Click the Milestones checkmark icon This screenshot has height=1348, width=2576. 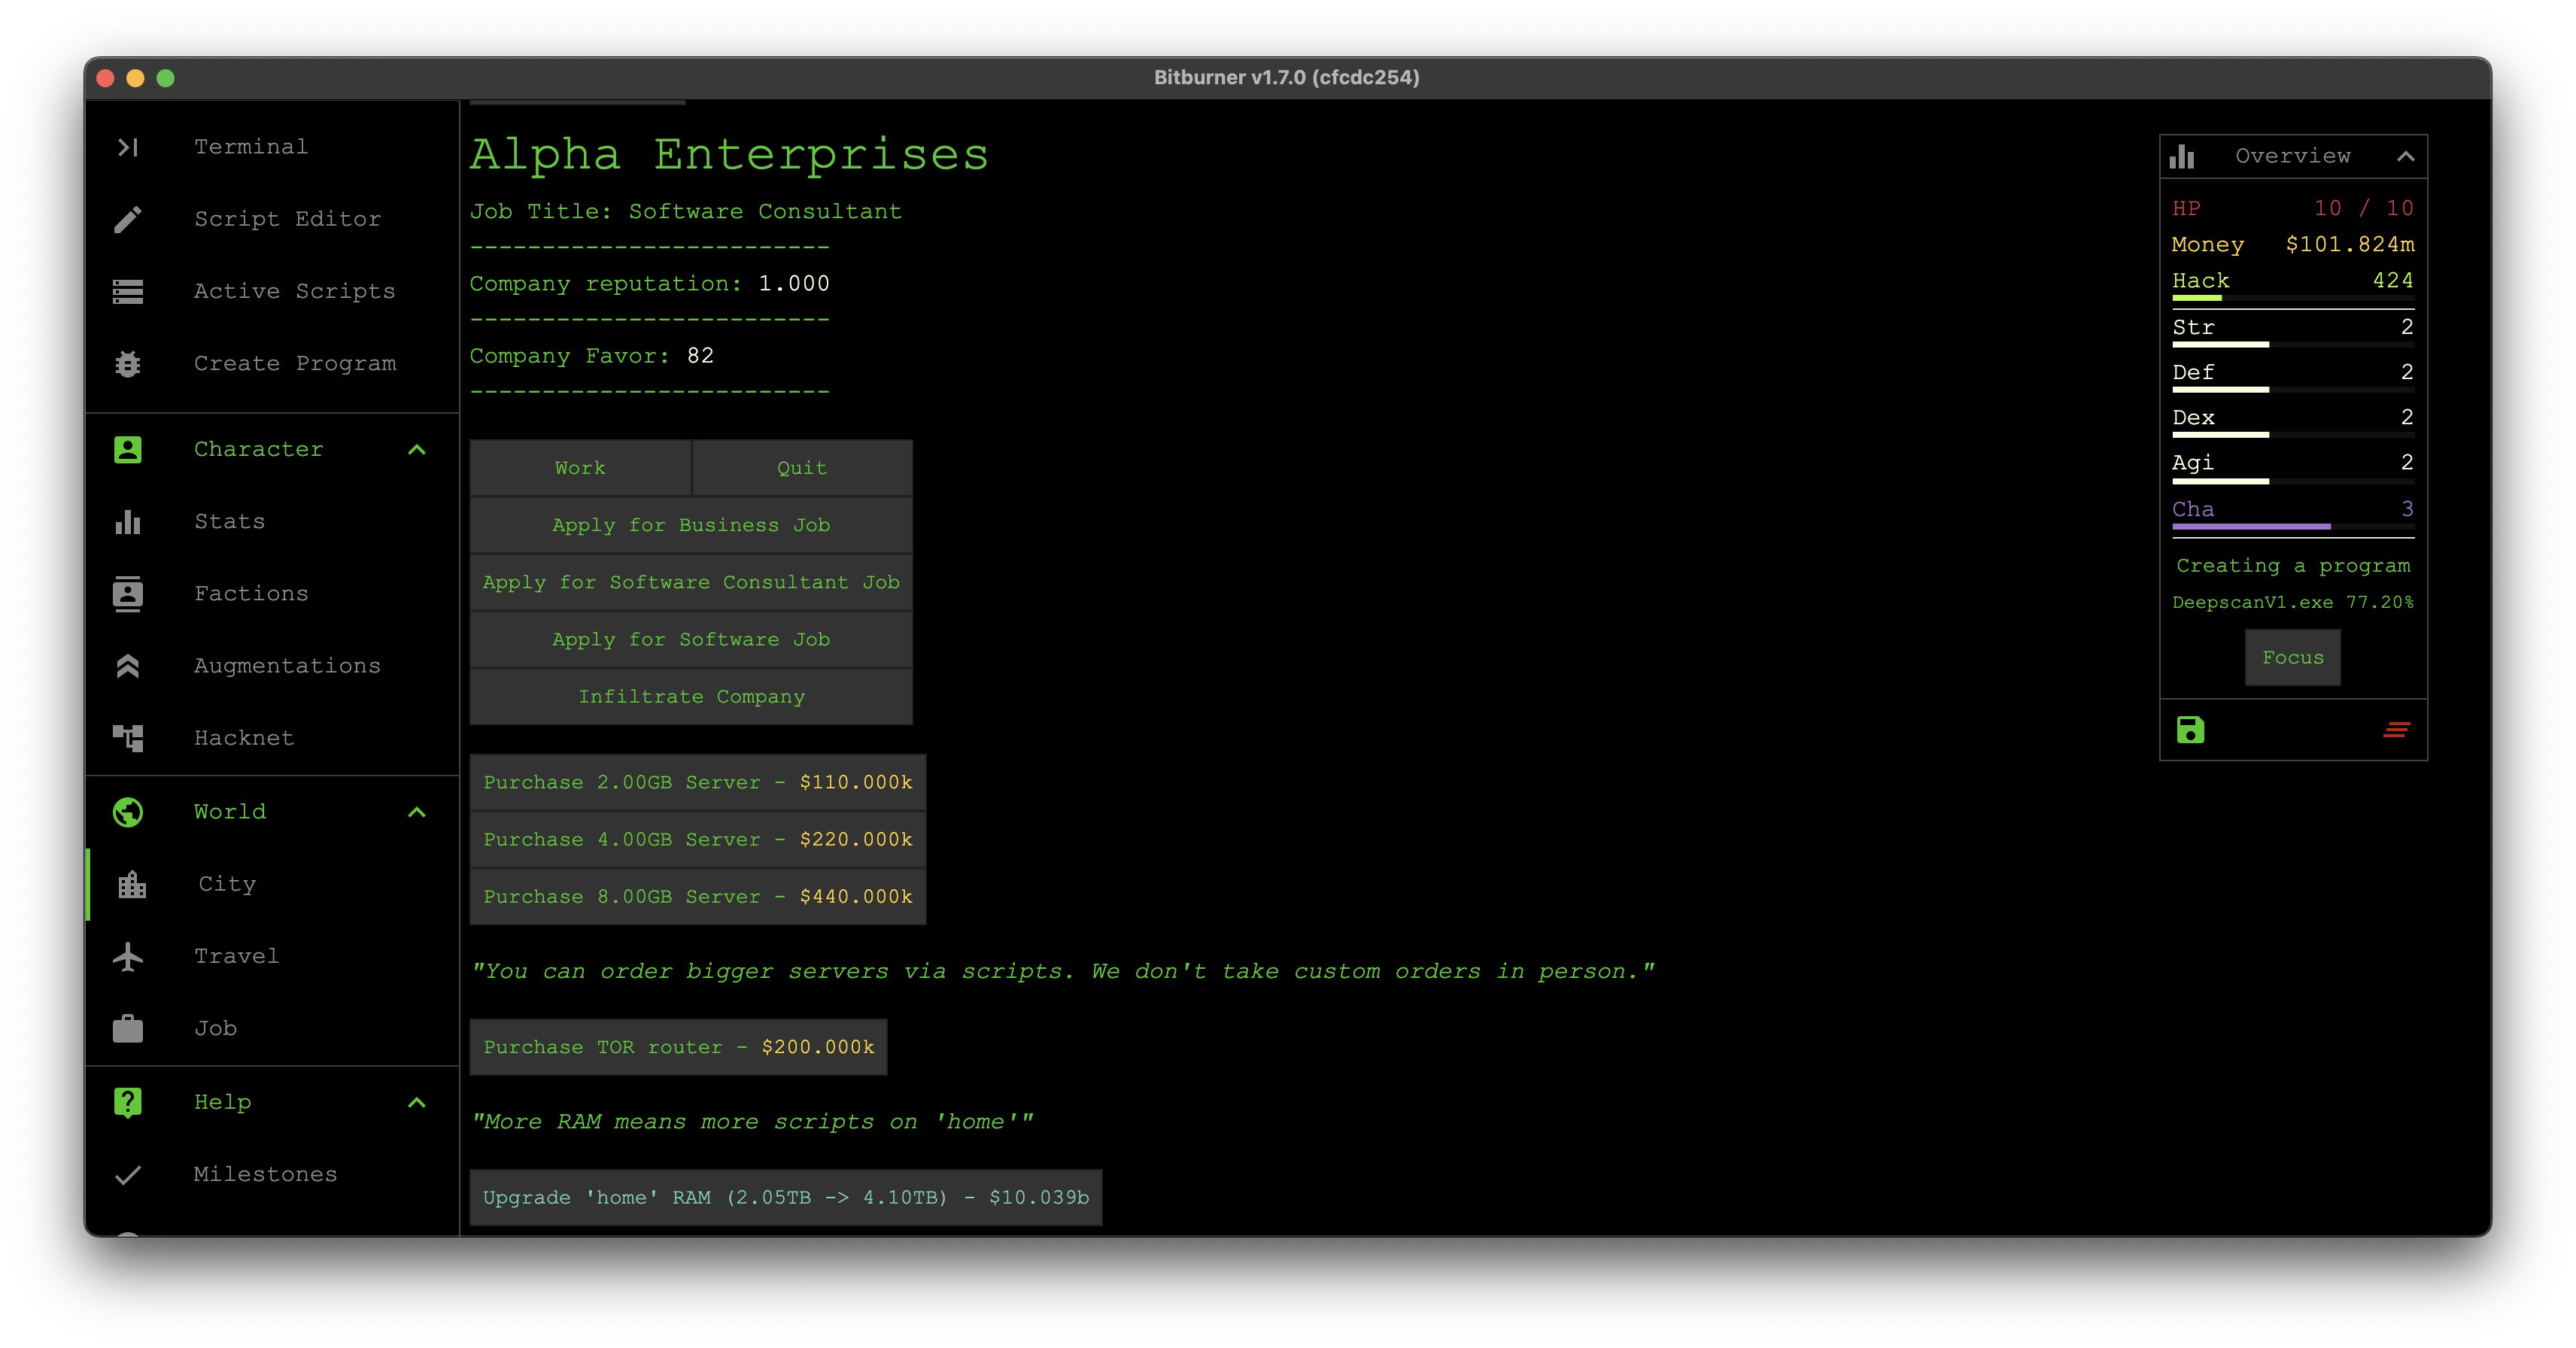pyautogui.click(x=128, y=1175)
